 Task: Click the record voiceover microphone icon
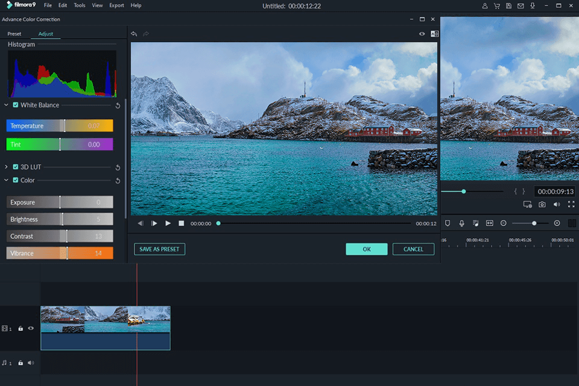tap(461, 223)
